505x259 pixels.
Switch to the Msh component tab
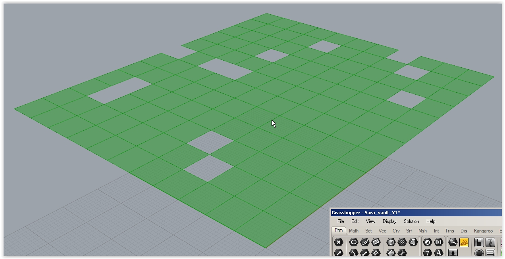[x=422, y=231]
